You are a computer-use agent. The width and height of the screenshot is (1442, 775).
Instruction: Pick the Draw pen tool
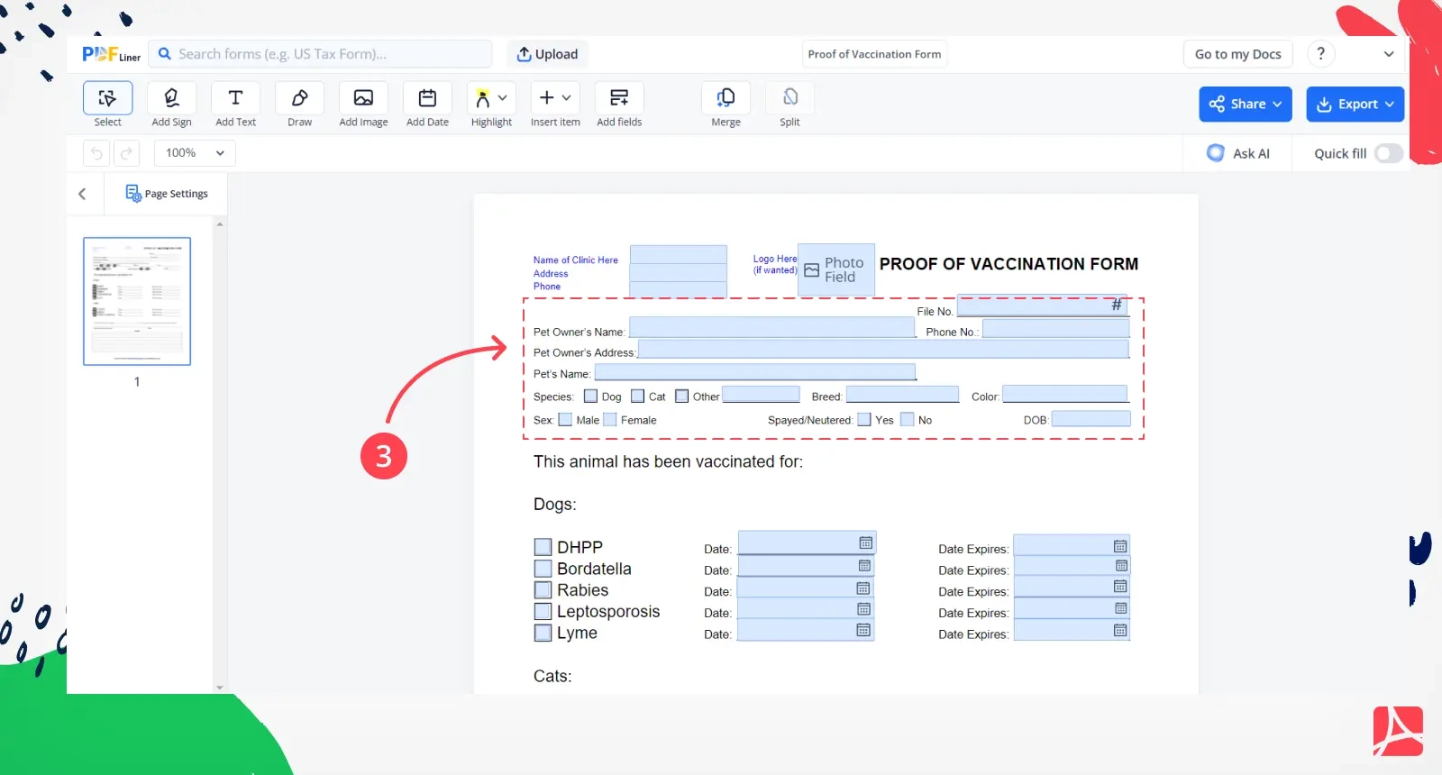point(299,98)
